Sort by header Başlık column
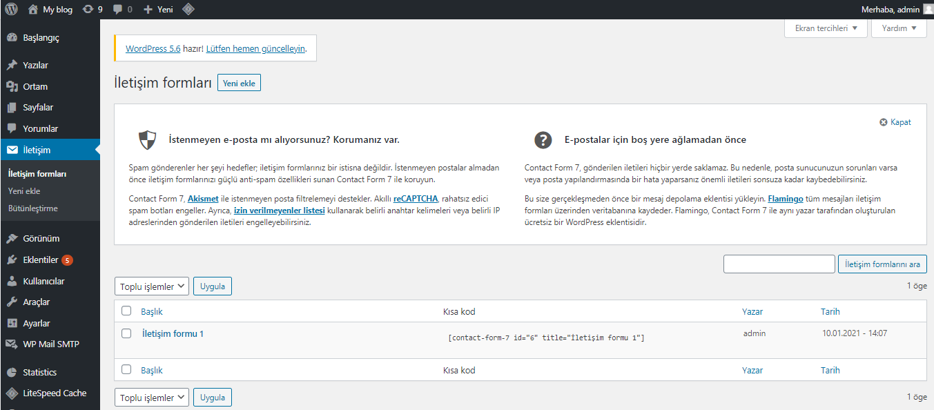The width and height of the screenshot is (934, 410). (x=152, y=312)
